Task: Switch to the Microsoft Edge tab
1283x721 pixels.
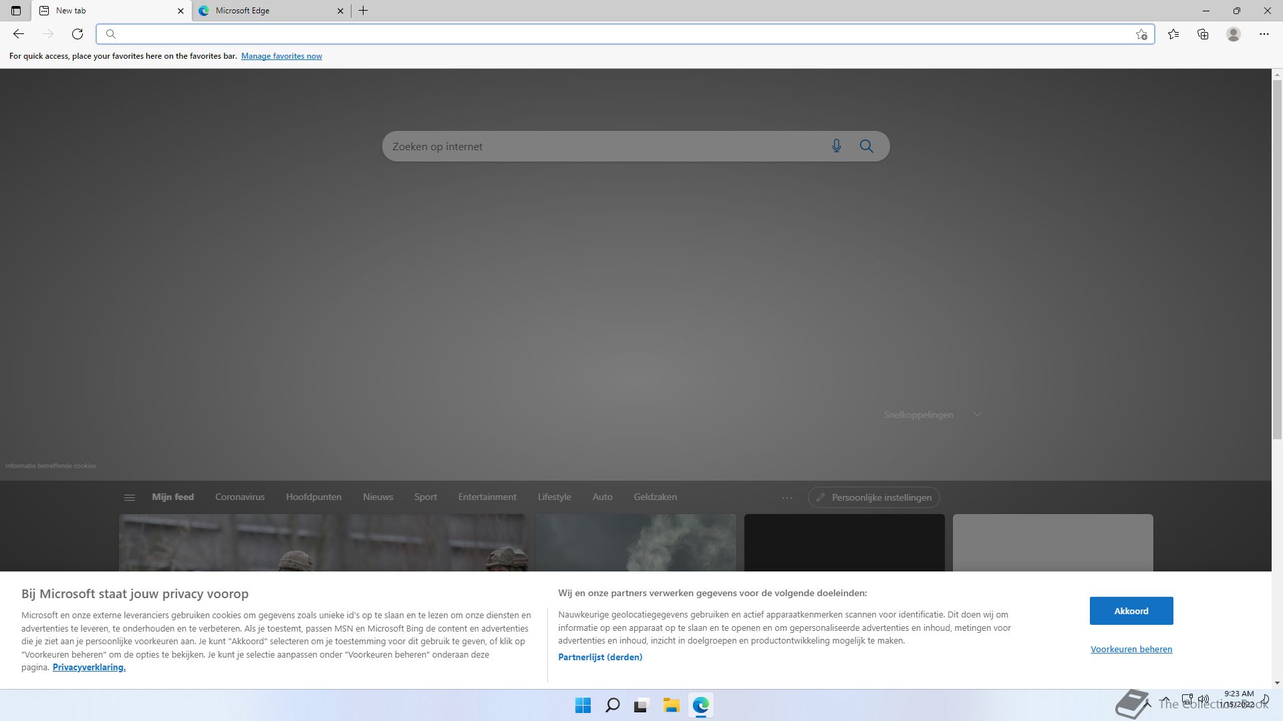Action: 271,11
